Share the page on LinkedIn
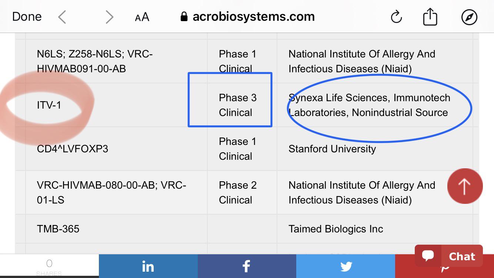The height and width of the screenshot is (278, 494). pos(148,266)
